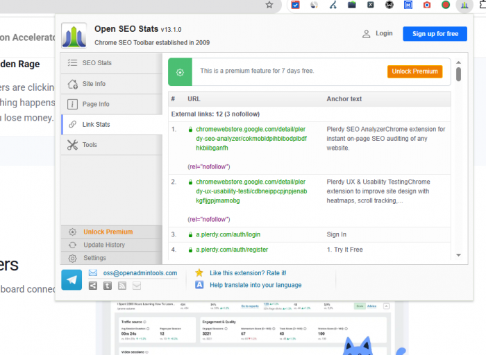The height and width of the screenshot is (355, 486).
Task: Click the External links: 12 (3 nofollow) text
Action: tap(215, 114)
